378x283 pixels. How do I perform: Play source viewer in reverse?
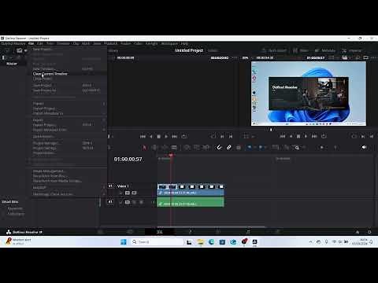pos(151,137)
